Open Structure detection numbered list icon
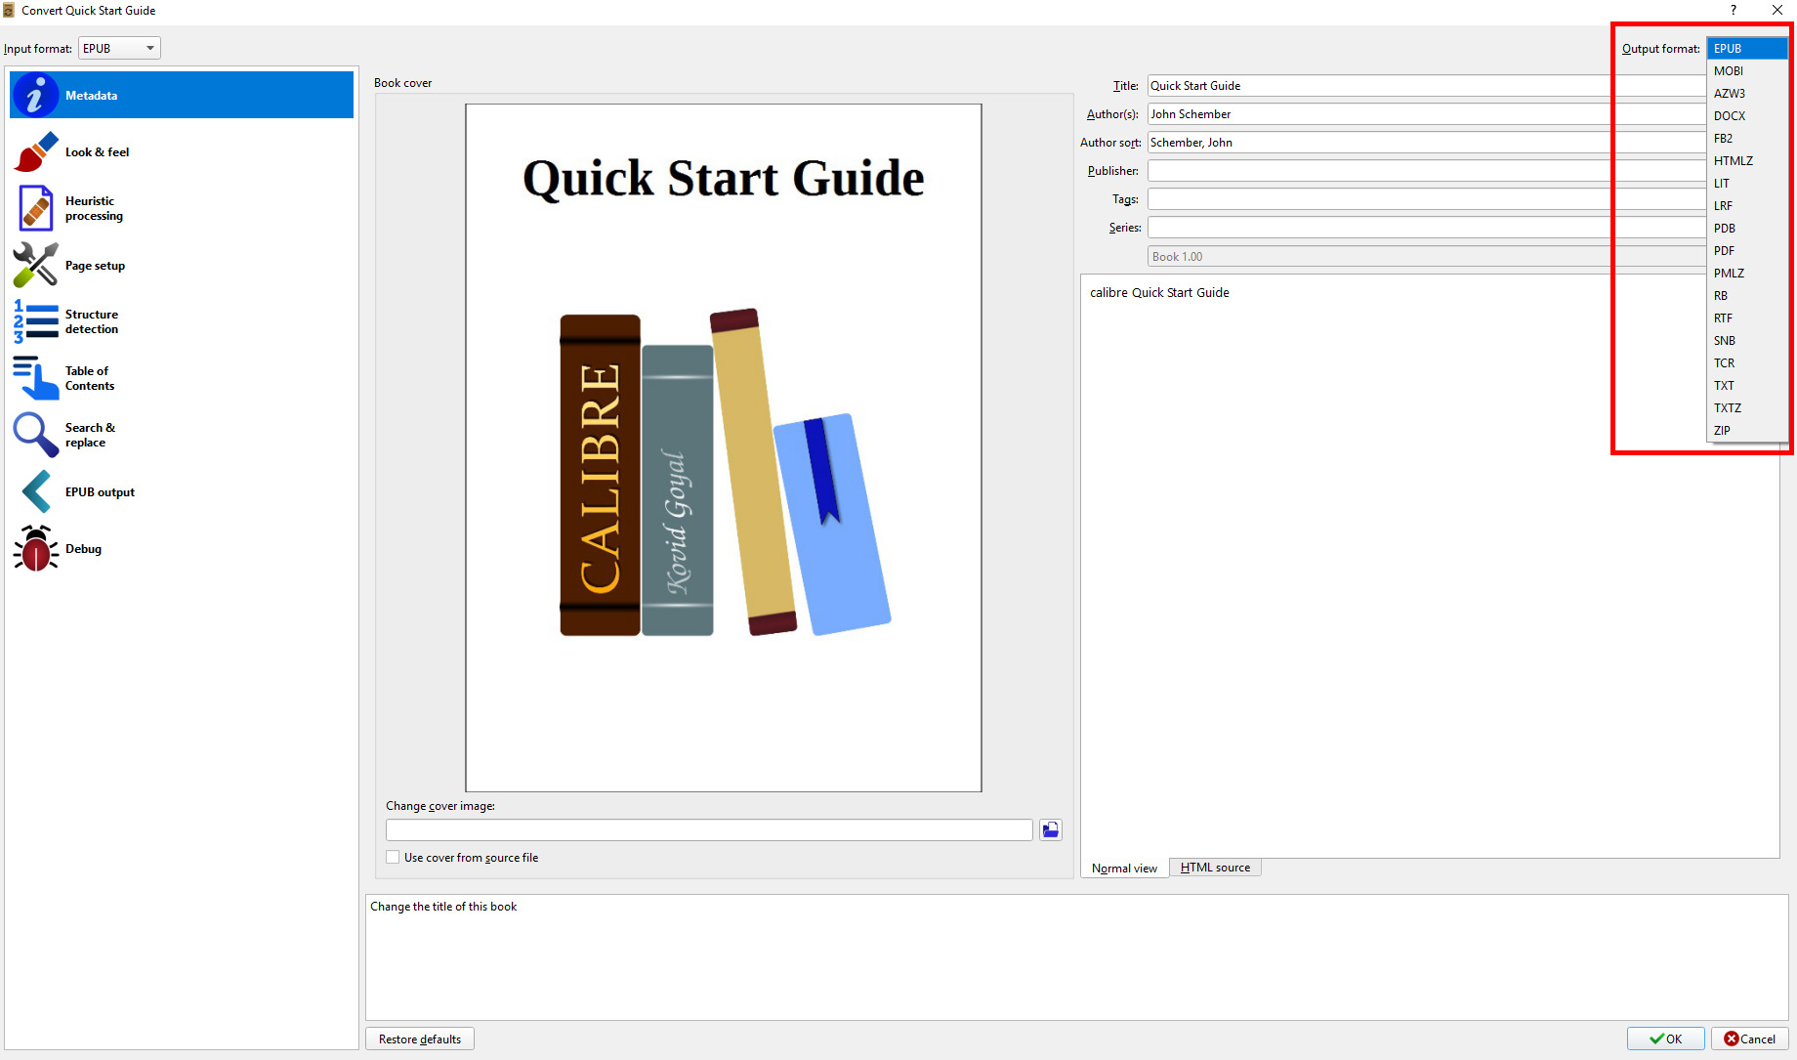This screenshot has height=1060, width=1797. 36,321
